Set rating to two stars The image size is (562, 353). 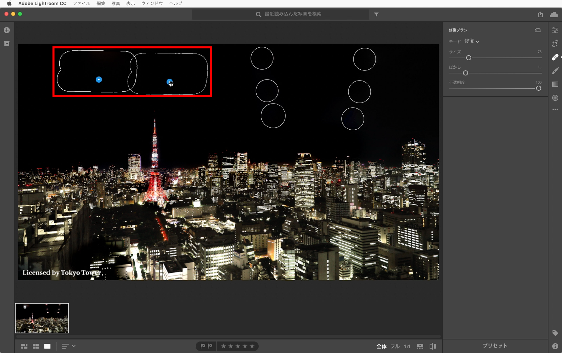231,346
